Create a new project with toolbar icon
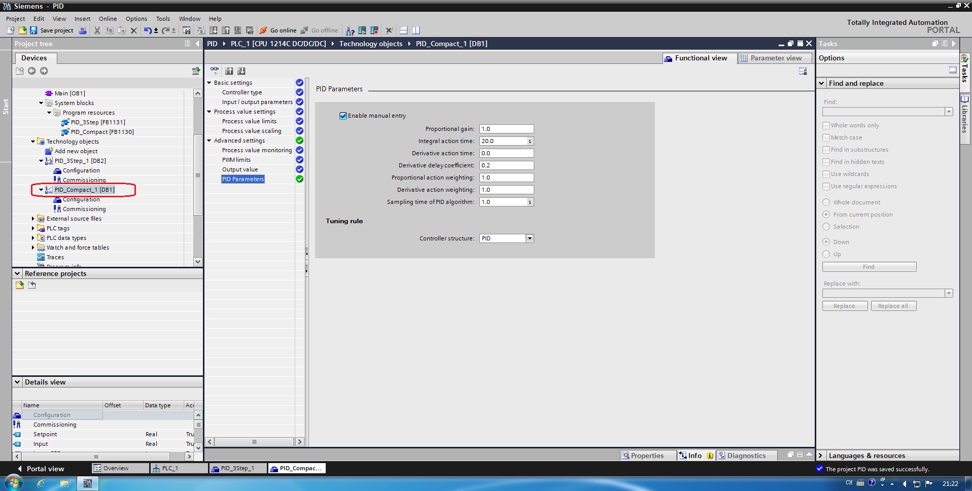The image size is (972, 491). [x=11, y=30]
